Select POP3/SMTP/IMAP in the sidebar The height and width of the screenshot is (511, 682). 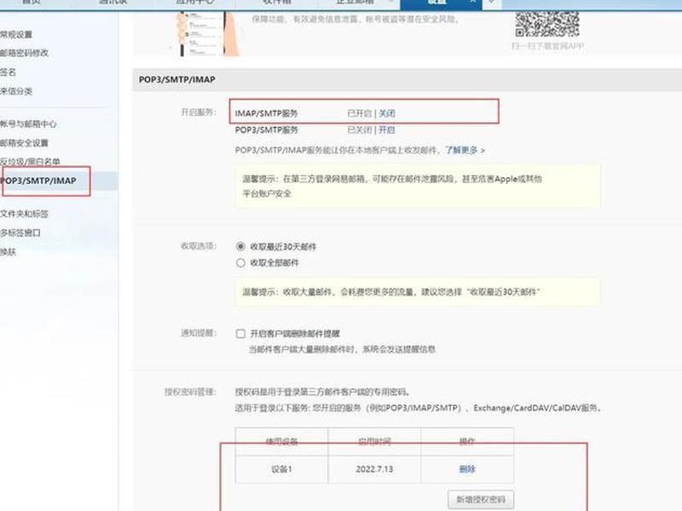[x=38, y=181]
